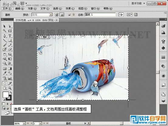Swap fill and stroke colors
168x126 pixels.
pyautogui.click(x=11, y=92)
